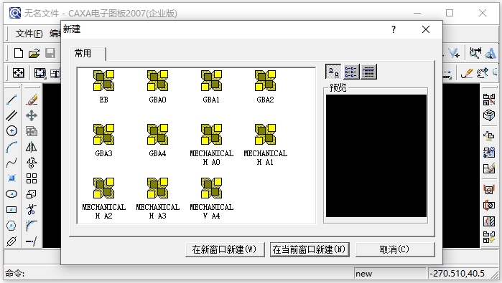This screenshot has height=283, width=502.
Task: Select the Move translate tool
Action: click(32, 115)
